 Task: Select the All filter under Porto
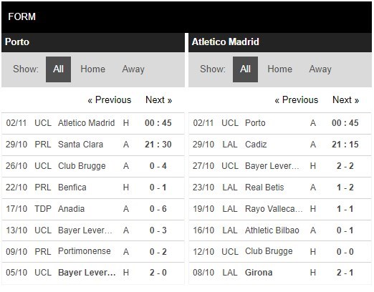tap(58, 69)
